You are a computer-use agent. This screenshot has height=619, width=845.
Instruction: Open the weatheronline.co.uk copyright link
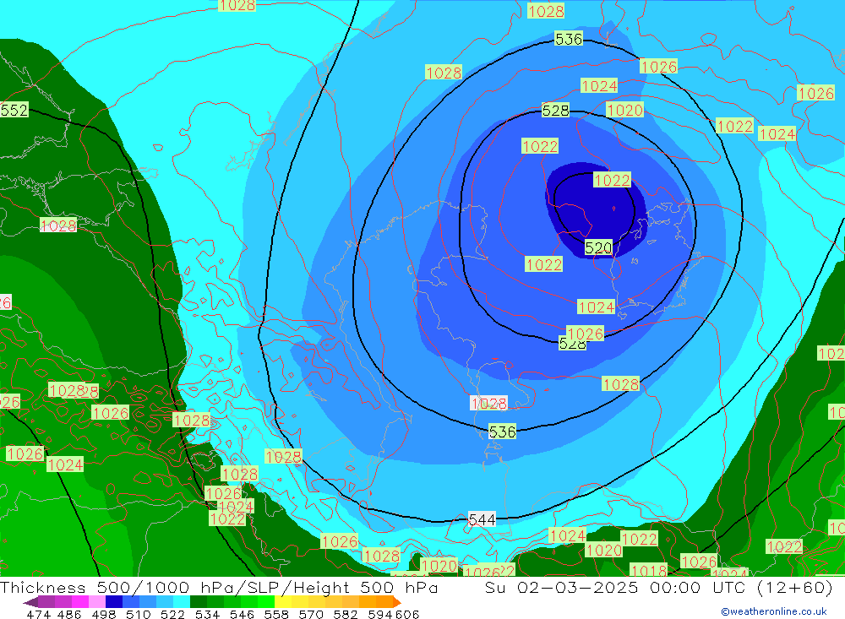pyautogui.click(x=774, y=611)
